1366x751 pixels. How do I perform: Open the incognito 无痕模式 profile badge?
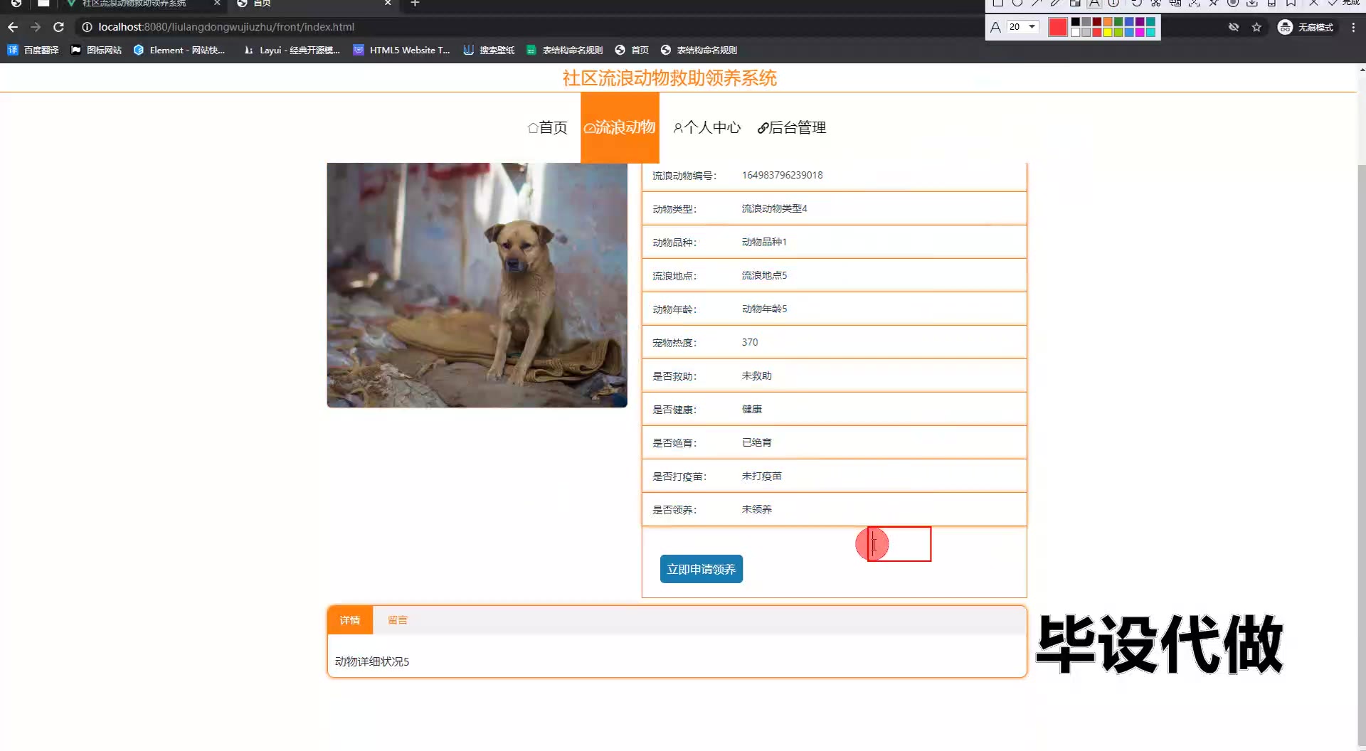(1306, 27)
